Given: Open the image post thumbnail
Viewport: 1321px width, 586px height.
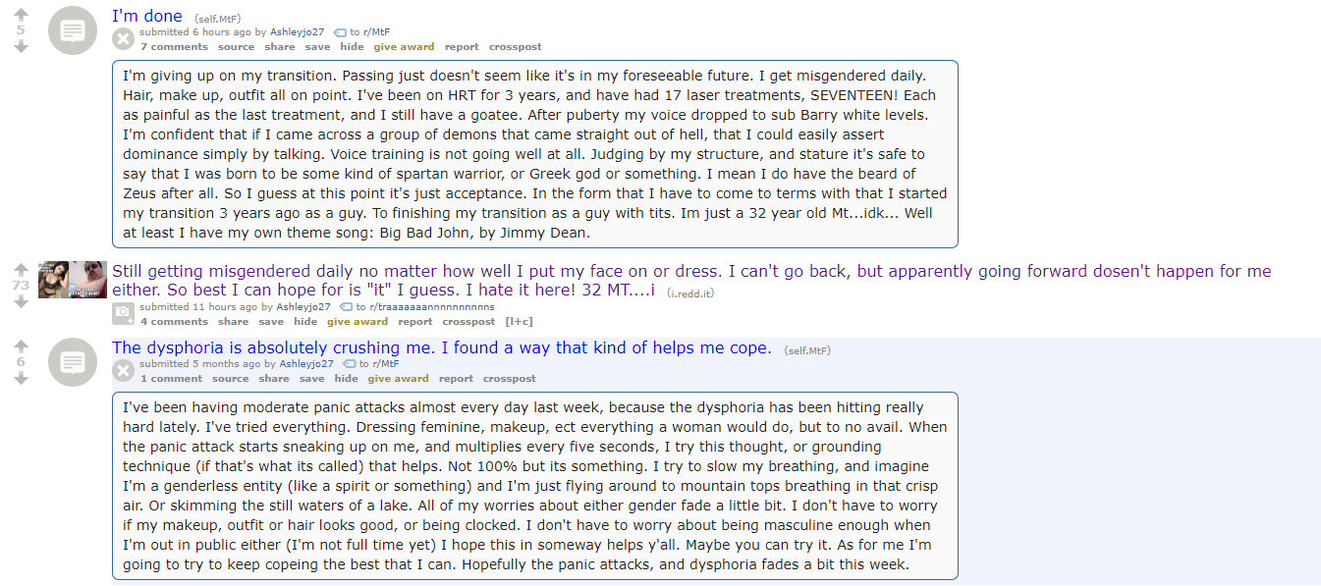Looking at the screenshot, I should click(73, 280).
